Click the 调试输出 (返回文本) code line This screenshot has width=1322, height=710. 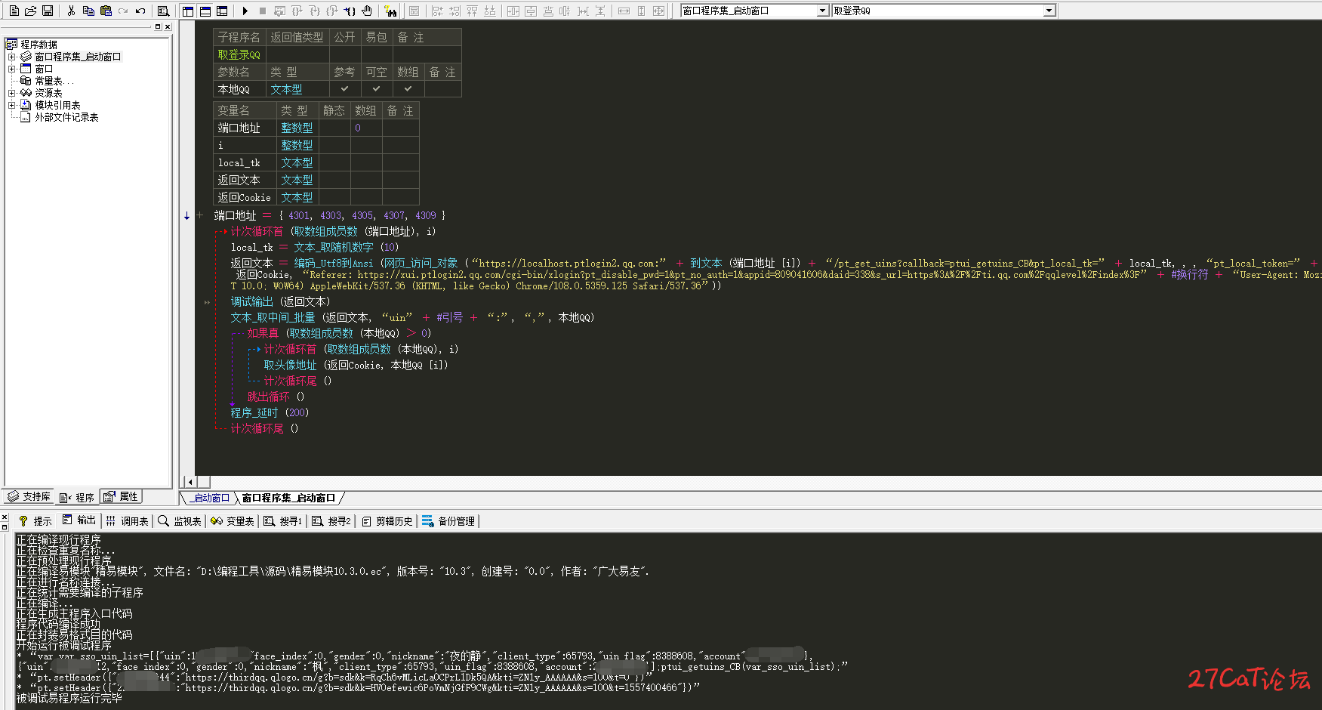(280, 301)
